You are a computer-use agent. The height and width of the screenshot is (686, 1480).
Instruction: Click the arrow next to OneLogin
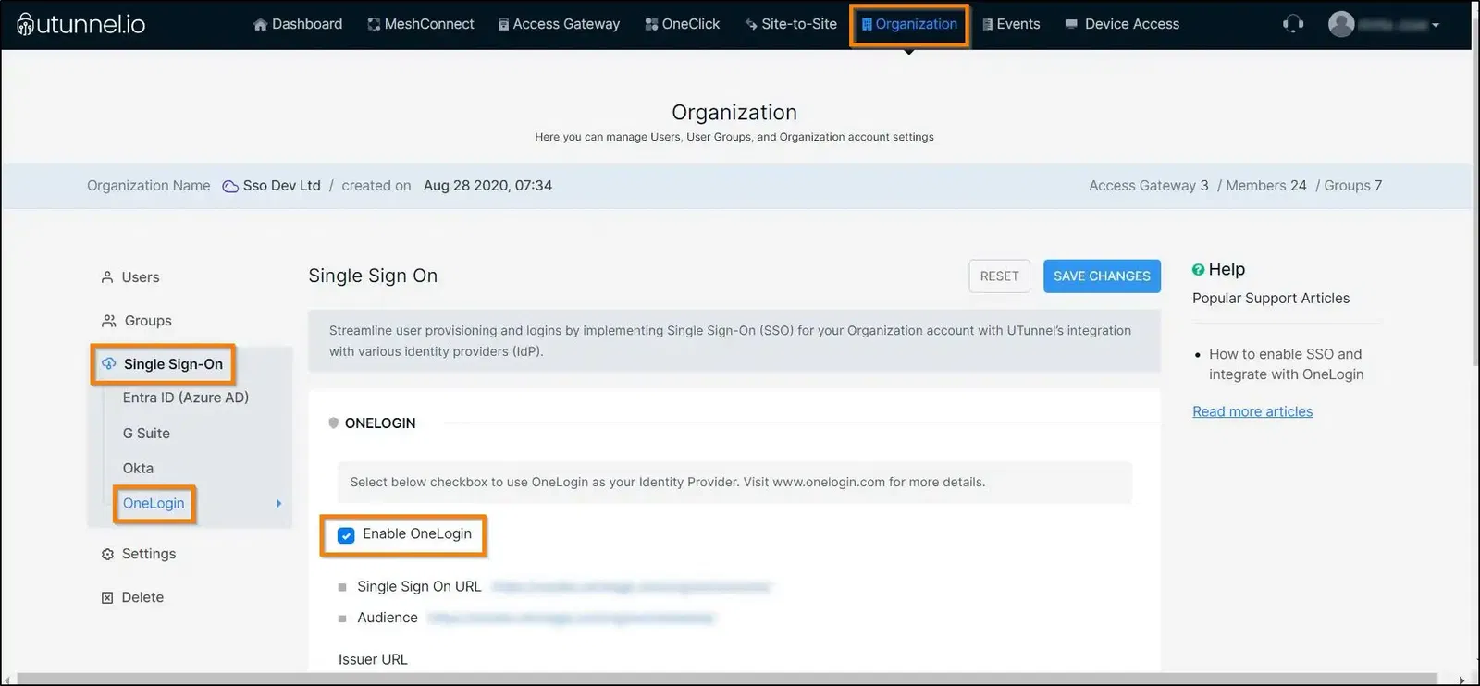[x=278, y=504]
